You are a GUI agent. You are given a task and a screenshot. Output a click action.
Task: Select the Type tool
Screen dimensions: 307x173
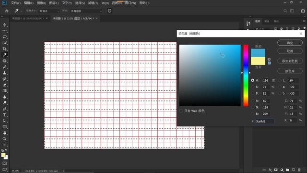pyautogui.click(x=4, y=115)
